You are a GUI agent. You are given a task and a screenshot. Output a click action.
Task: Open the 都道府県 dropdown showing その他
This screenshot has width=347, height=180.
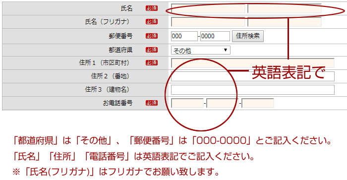pos(200,50)
